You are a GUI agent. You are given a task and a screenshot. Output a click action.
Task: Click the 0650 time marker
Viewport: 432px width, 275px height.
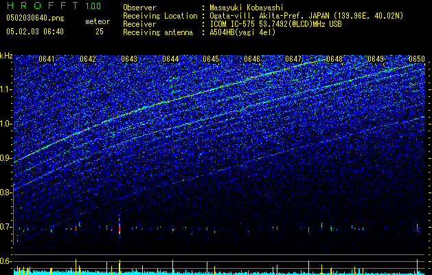point(417,59)
